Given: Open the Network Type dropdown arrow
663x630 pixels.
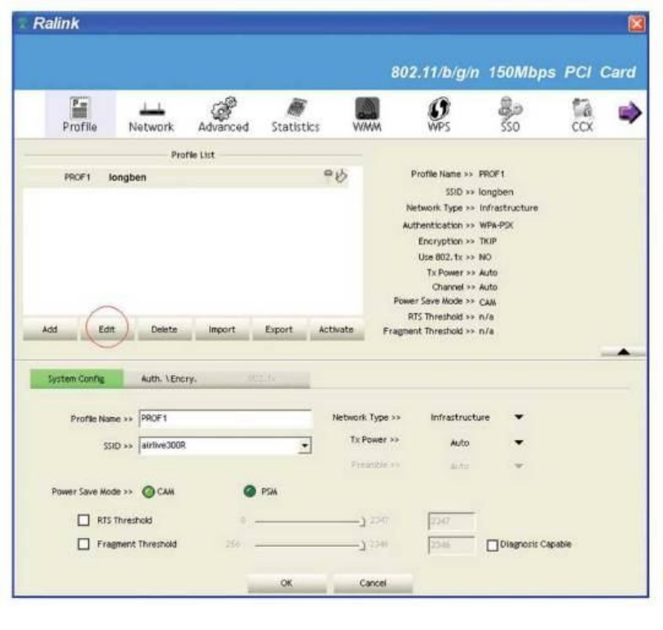Looking at the screenshot, I should (519, 417).
